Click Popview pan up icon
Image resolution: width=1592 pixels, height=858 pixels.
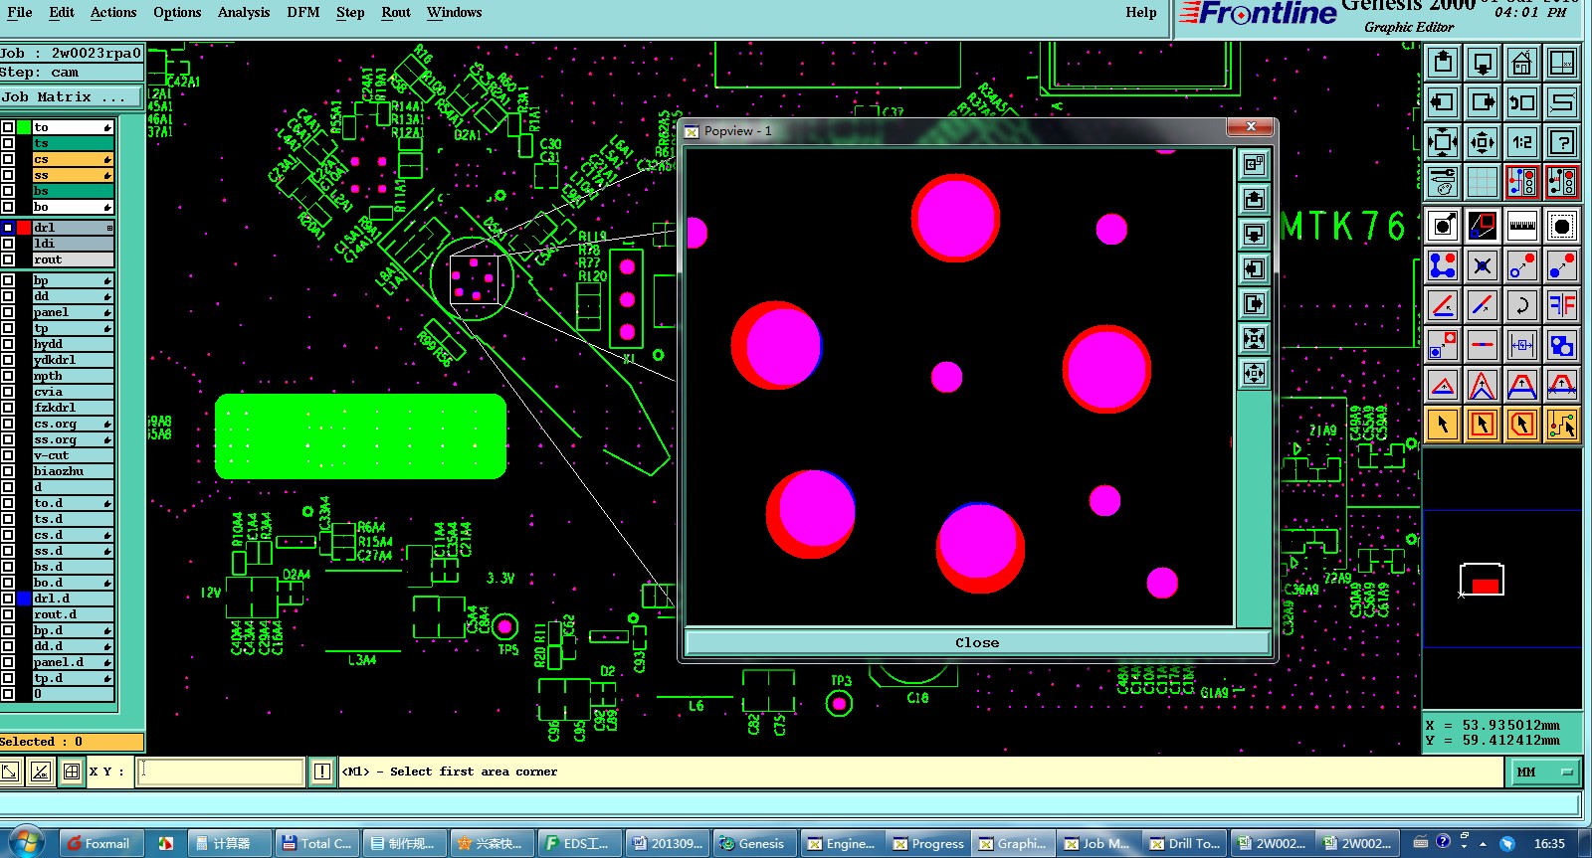(1254, 200)
